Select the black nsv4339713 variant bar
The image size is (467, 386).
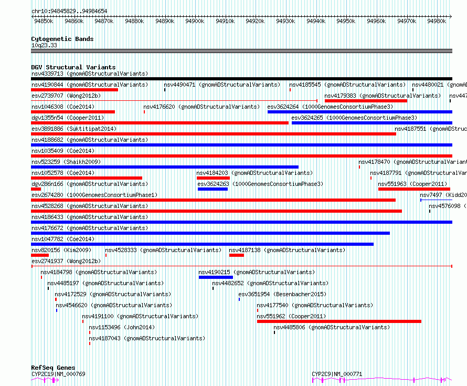(x=241, y=79)
